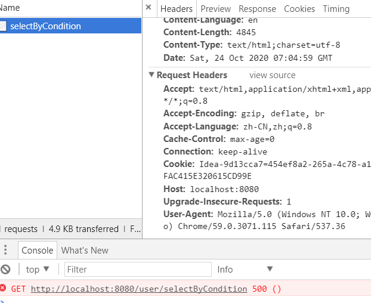Select the Headers tab
This screenshot has height=303, width=371.
click(x=177, y=9)
